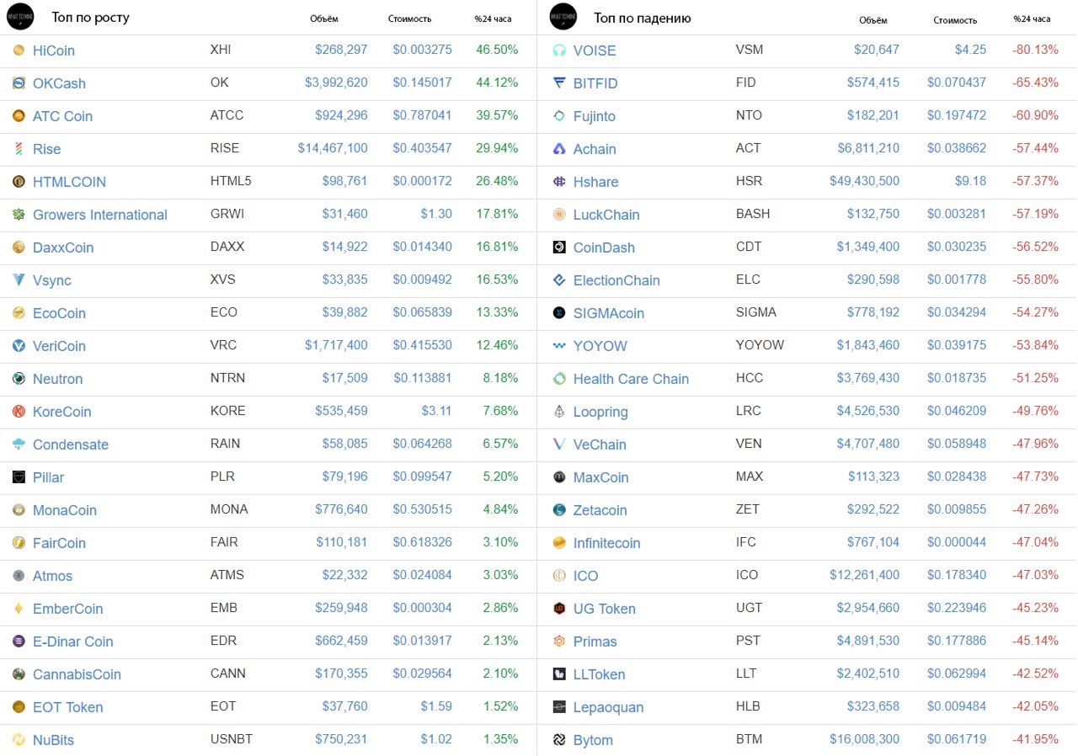Click LLToken change -42.52%
This screenshot has width=1078, height=756.
(x=1035, y=673)
